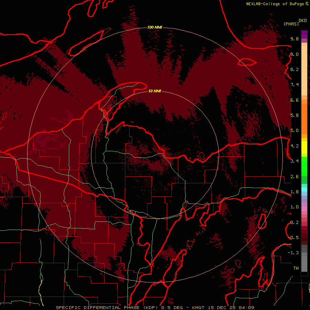
Task: Click the bright green band of the color scale
Action: pyautogui.click(x=304, y=166)
